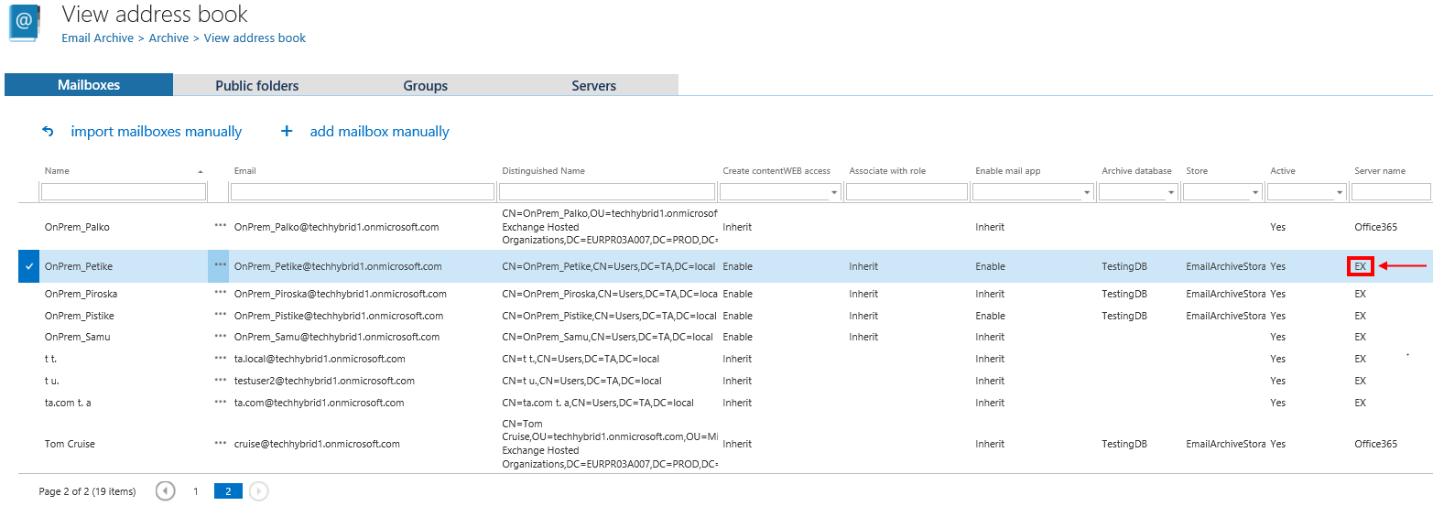Open the ellipsis menu for OnPrem_Samu
The width and height of the screenshot is (1433, 506).
[x=220, y=337]
